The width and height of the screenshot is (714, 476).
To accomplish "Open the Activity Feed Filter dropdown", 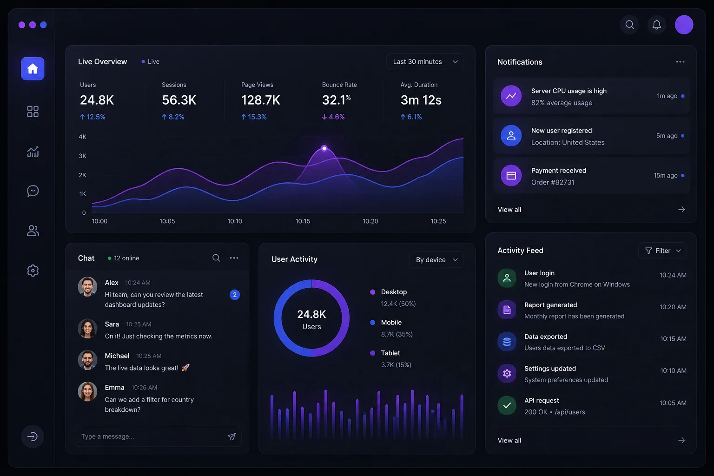I will [x=662, y=251].
